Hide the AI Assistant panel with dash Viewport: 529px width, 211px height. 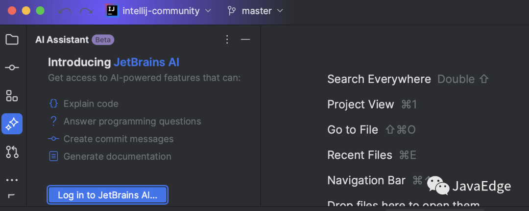click(245, 40)
